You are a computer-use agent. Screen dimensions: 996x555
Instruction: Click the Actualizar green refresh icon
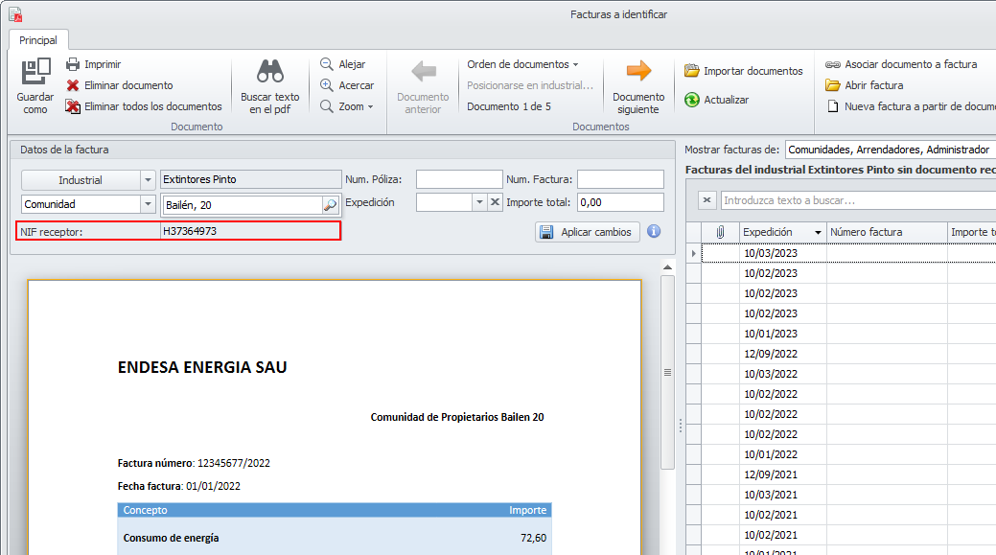(x=692, y=100)
